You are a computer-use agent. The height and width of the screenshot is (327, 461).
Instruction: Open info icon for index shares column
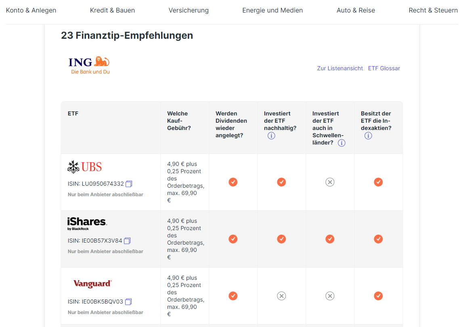pyautogui.click(x=368, y=136)
